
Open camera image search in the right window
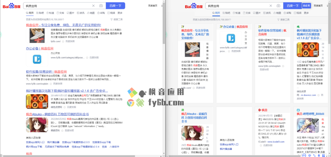click(278, 6)
